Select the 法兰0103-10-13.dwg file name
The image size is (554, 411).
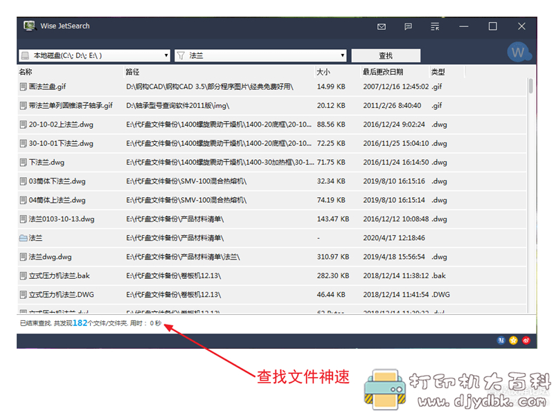tap(62, 219)
